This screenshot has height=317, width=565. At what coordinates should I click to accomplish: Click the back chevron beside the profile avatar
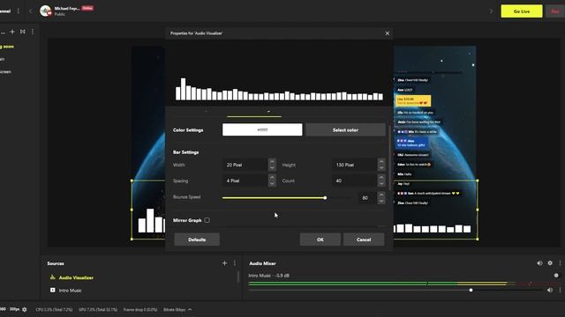31,11
